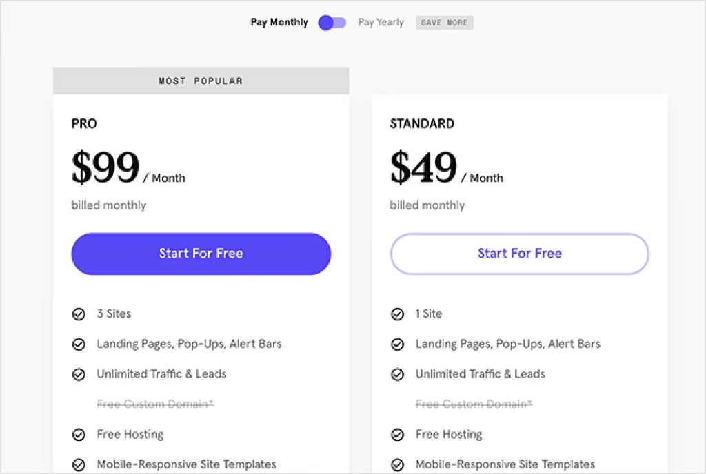
Task: Click Standard plan Unlimited Traffic checkmark icon
Action: click(397, 374)
